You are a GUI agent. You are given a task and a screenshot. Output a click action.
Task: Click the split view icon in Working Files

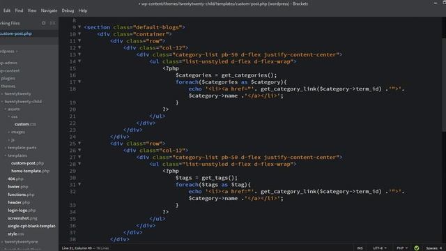click(53, 23)
